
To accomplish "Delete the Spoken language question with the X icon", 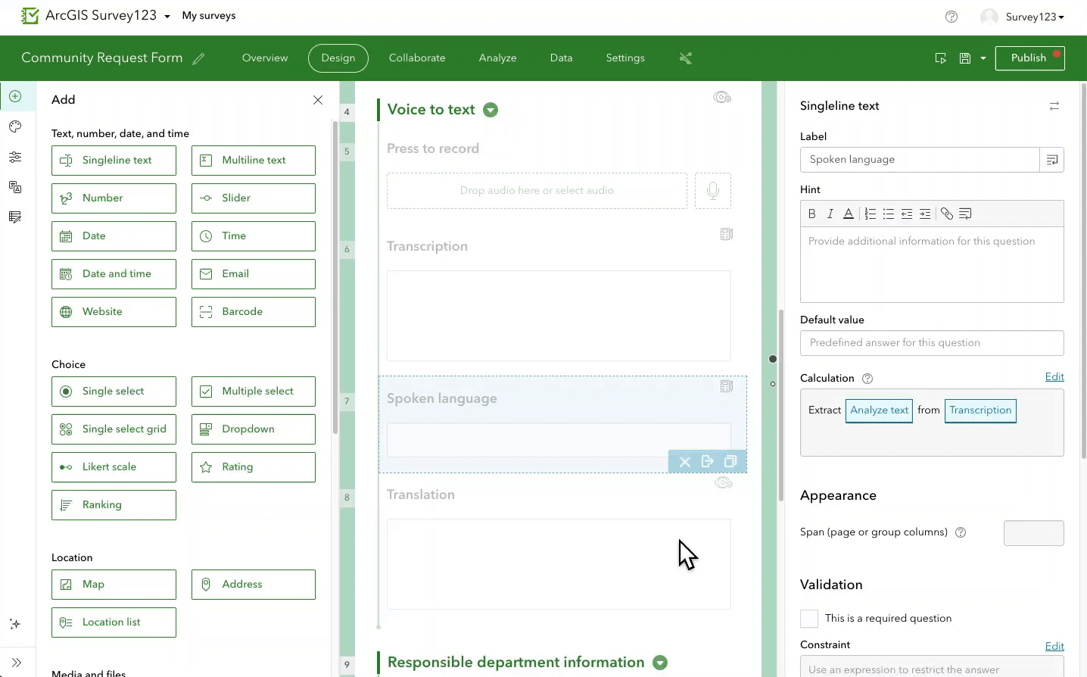I will click(x=685, y=461).
